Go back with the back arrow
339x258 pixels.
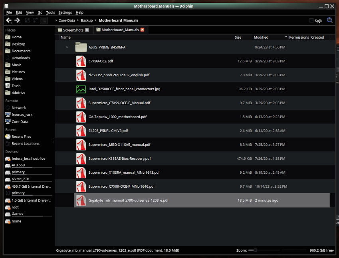[x=9, y=20]
